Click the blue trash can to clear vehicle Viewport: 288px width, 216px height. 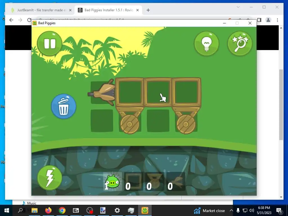pyautogui.click(x=64, y=106)
